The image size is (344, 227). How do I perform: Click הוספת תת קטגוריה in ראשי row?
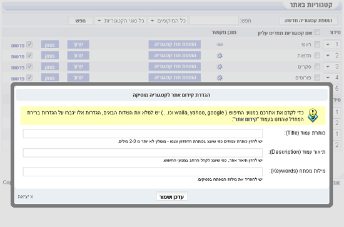[x=175, y=44]
